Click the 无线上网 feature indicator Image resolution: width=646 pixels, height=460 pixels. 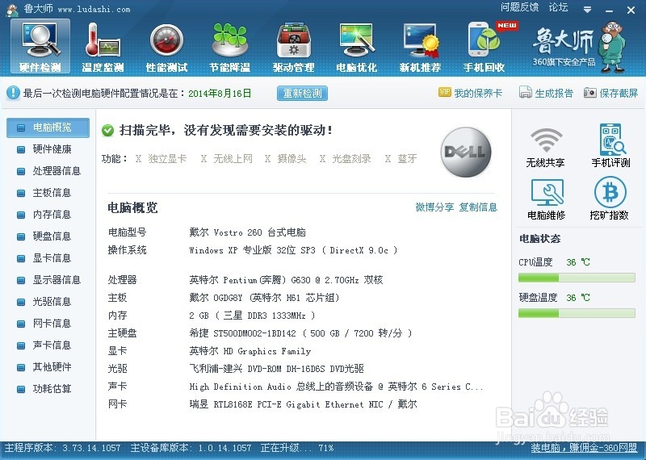tap(227, 158)
